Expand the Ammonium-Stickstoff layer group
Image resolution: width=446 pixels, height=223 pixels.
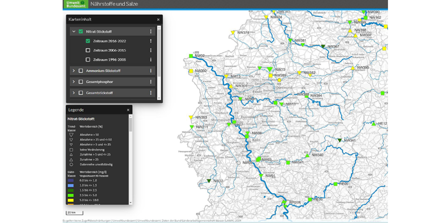(74, 71)
